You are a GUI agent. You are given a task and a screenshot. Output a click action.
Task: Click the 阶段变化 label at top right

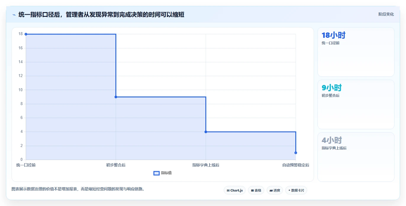[x=386, y=14]
